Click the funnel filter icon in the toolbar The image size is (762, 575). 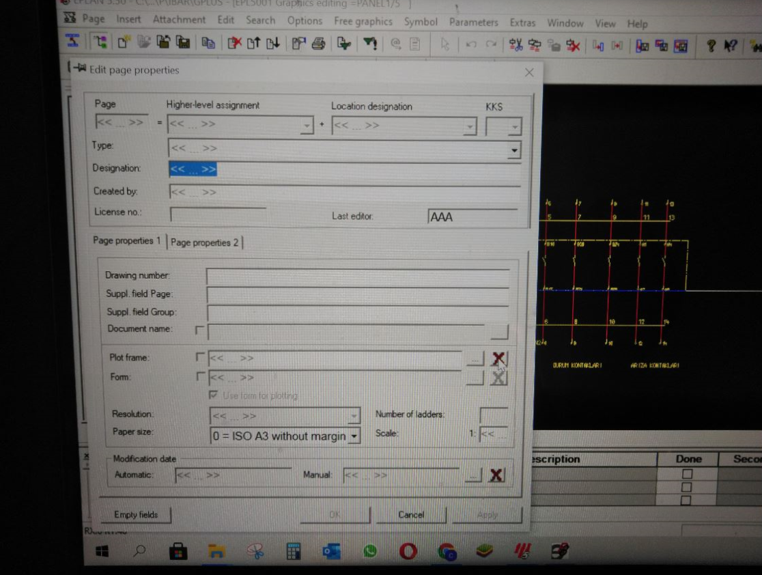click(370, 44)
